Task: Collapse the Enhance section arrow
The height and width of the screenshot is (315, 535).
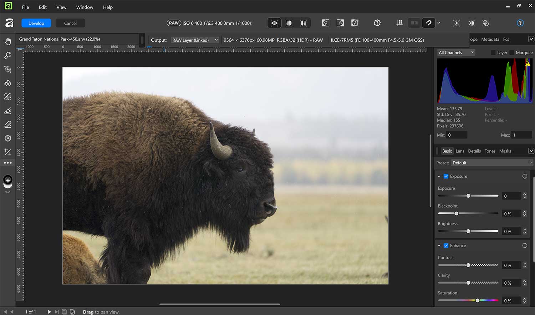Action: pos(439,245)
